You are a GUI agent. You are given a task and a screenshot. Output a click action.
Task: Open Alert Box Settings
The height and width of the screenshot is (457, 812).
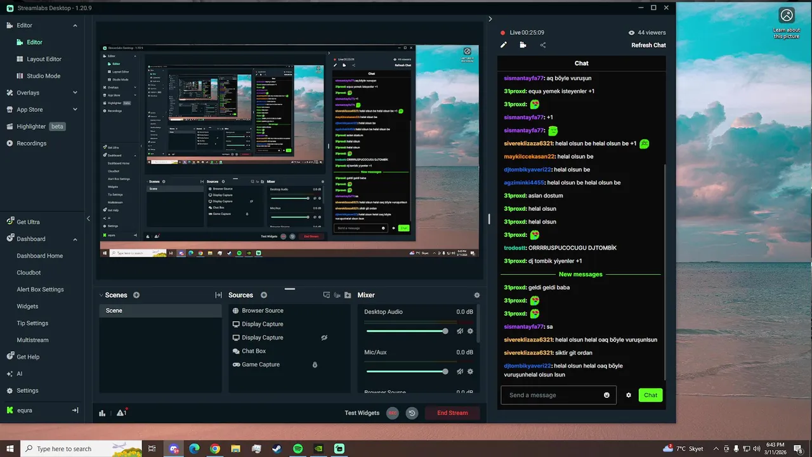click(40, 289)
